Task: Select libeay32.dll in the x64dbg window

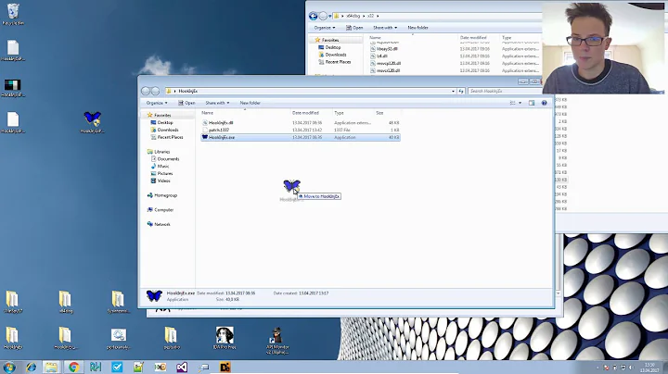Action: (x=387, y=49)
